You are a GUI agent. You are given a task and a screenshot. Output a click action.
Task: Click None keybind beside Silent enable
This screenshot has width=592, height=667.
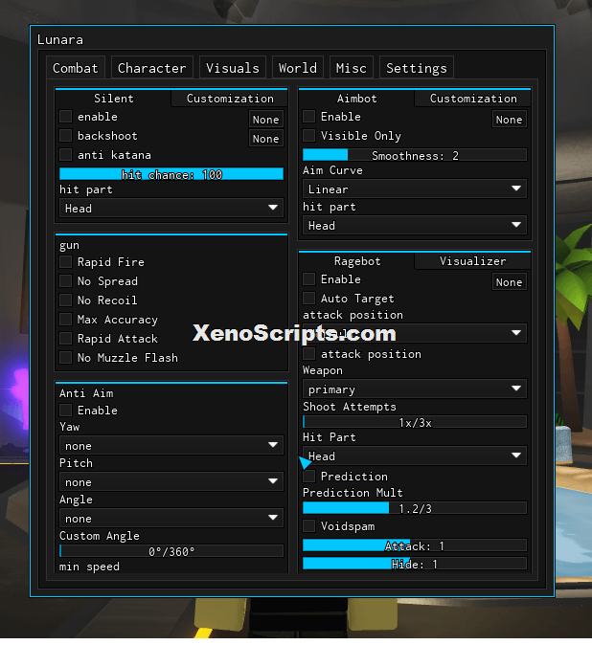265,119
